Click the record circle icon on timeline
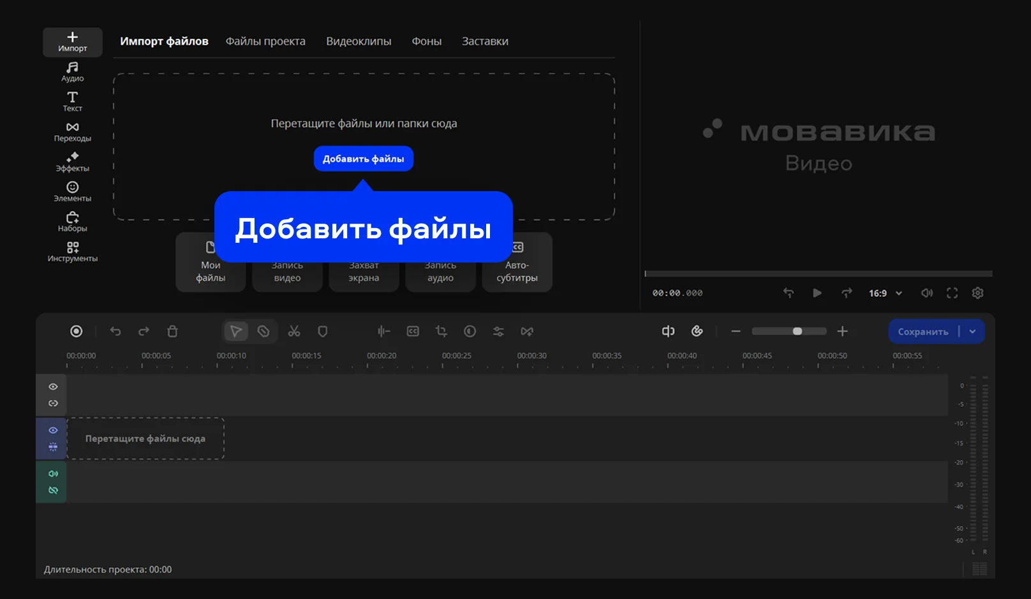 click(76, 331)
